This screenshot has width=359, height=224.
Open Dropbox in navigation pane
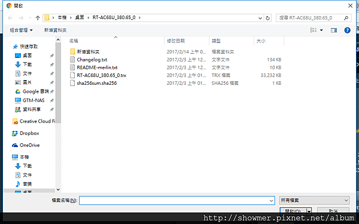click(x=29, y=133)
